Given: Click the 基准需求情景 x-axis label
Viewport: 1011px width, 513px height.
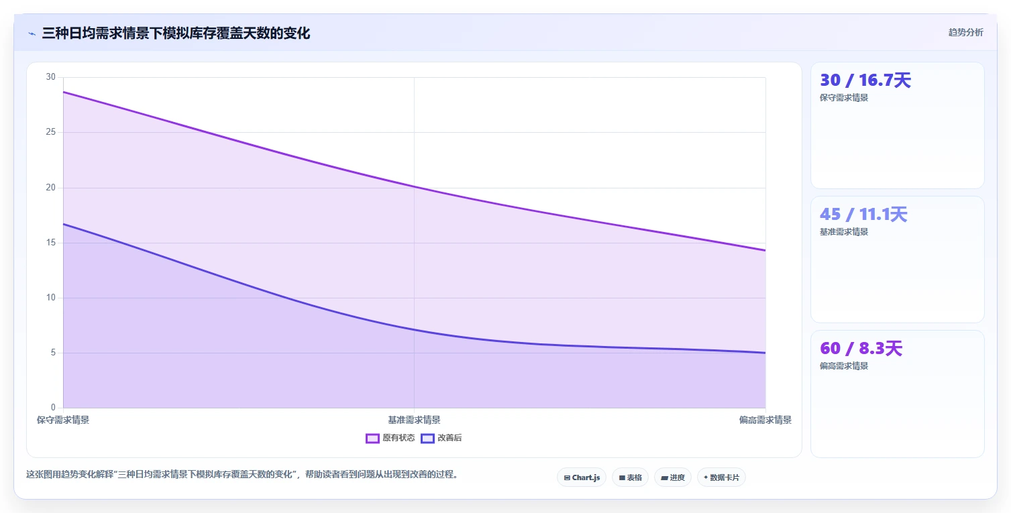Looking at the screenshot, I should tap(414, 420).
